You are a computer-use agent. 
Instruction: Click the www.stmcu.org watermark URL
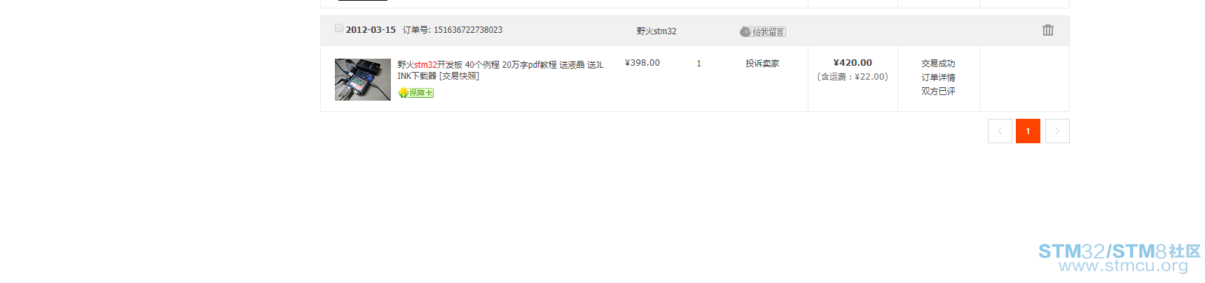(x=1124, y=266)
